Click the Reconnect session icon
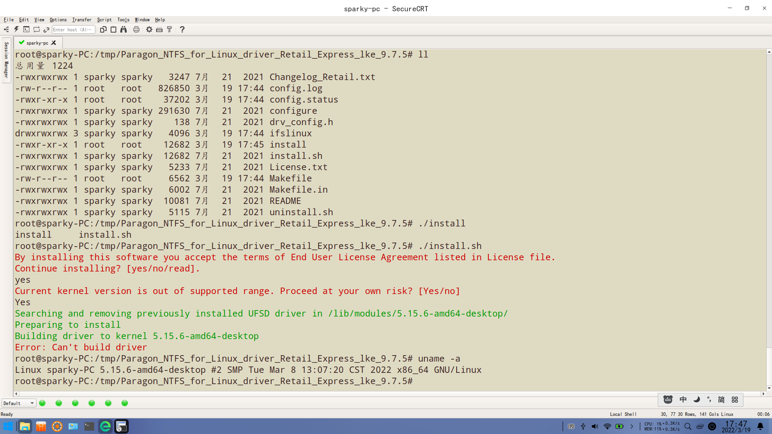 coord(37,29)
